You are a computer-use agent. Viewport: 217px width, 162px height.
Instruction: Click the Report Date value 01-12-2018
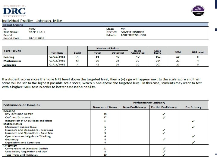point(36,38)
